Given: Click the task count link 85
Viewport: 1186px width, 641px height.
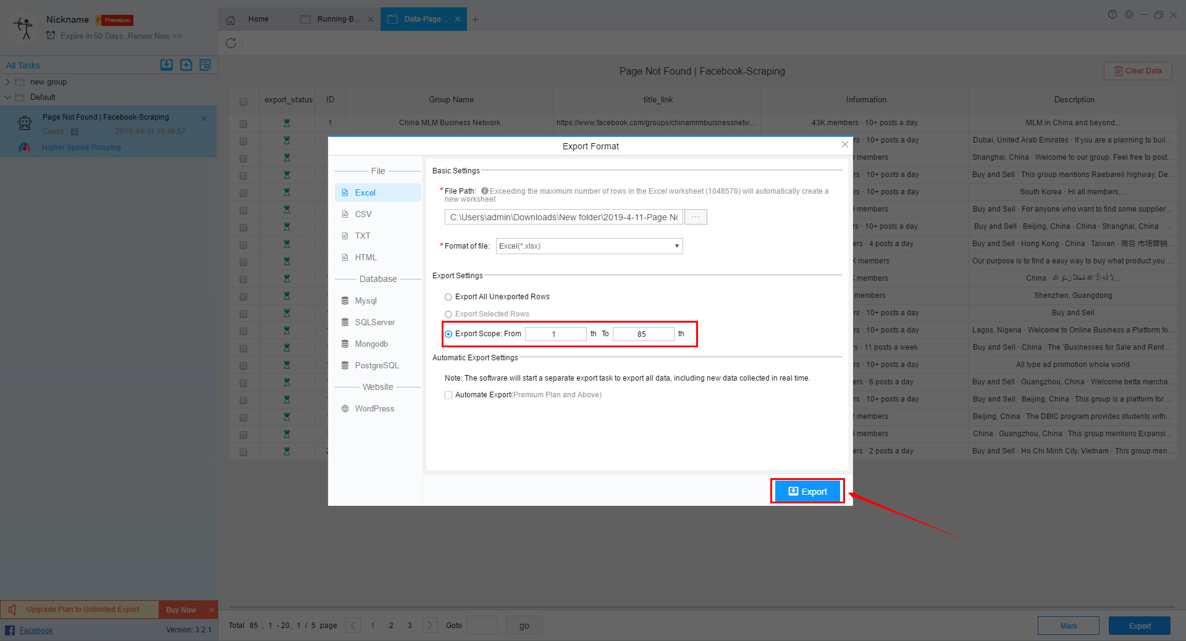Looking at the screenshot, I should tap(75, 131).
